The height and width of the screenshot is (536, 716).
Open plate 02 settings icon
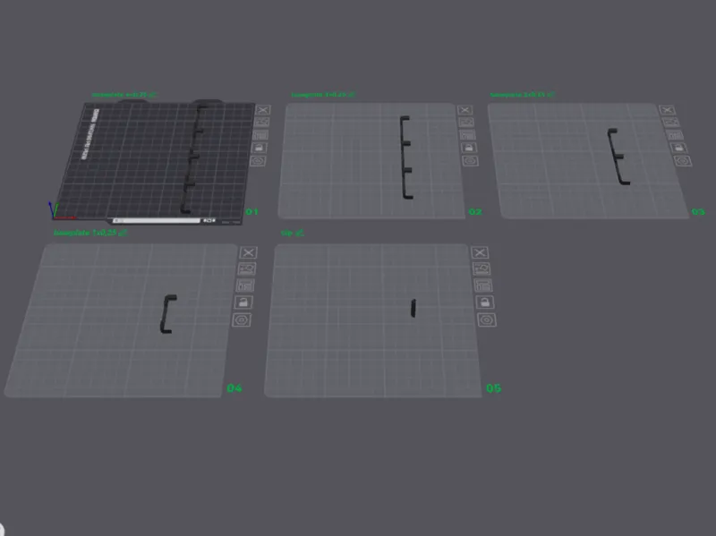pos(470,161)
